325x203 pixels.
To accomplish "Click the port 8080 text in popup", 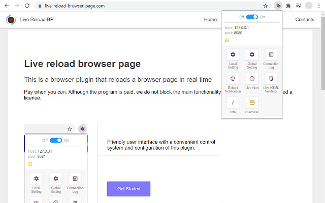I will (234, 32).
